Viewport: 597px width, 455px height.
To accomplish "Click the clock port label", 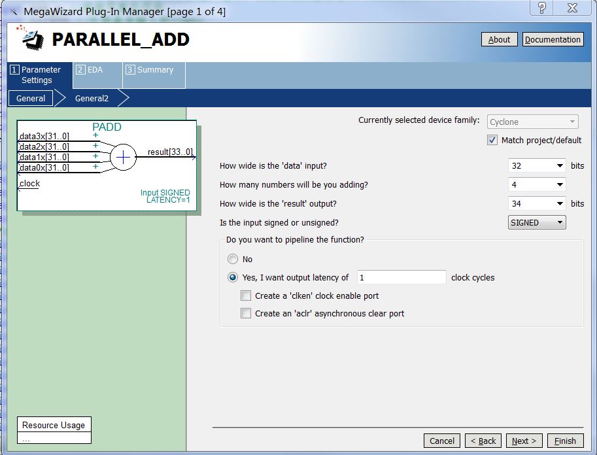I will (29, 184).
